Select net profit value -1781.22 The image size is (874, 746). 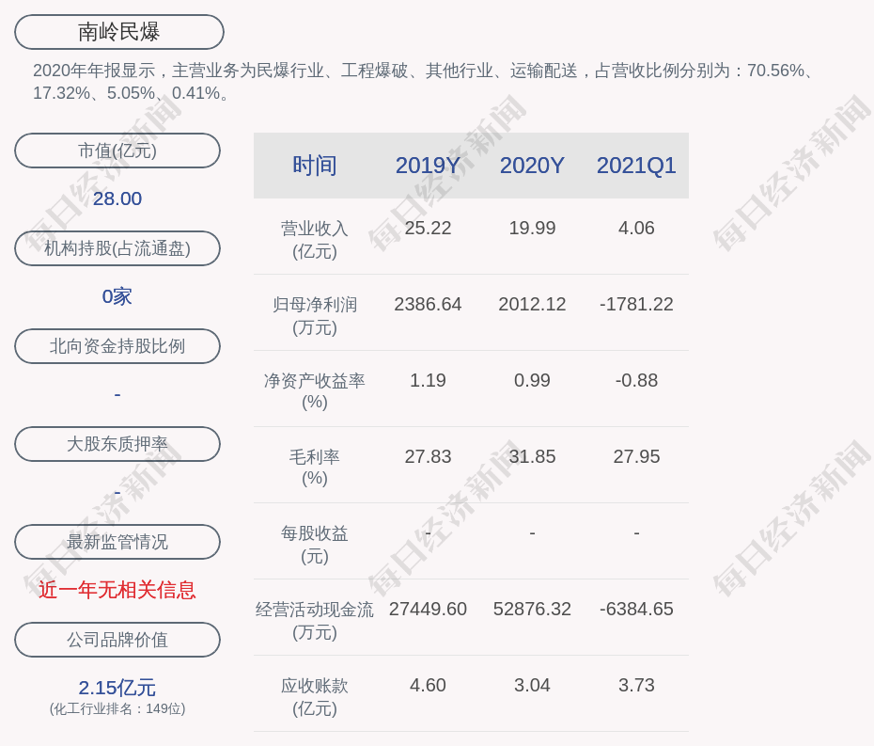tap(636, 304)
